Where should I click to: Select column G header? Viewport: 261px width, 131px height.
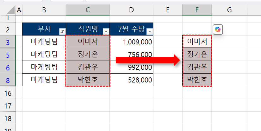click(x=229, y=10)
